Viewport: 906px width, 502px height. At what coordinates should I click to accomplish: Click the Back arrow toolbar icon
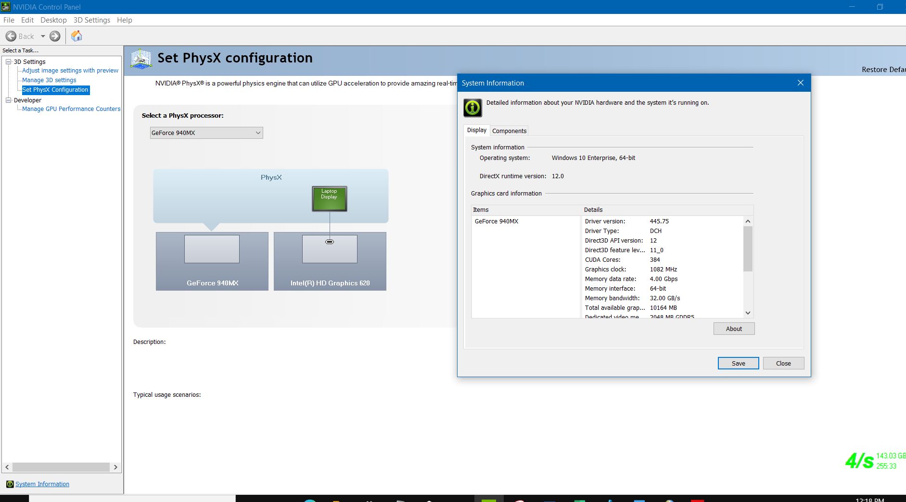[11, 36]
